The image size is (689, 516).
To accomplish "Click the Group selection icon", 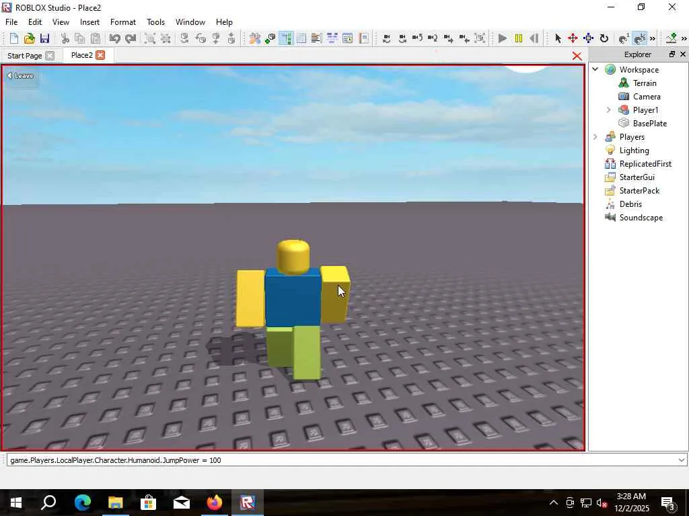I will pyautogui.click(x=150, y=38).
